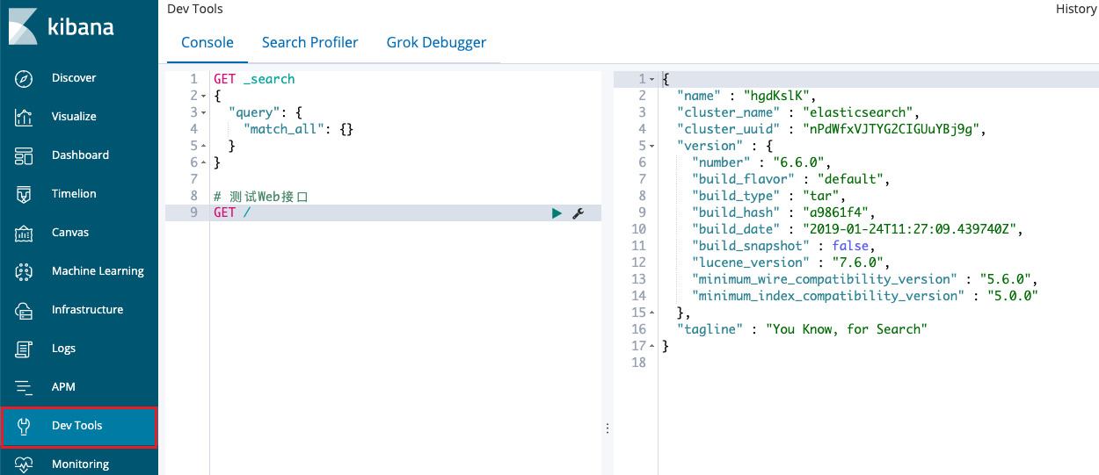Switch to the Grok Debugger tab
Viewport: 1099px width, 475px height.
[436, 42]
